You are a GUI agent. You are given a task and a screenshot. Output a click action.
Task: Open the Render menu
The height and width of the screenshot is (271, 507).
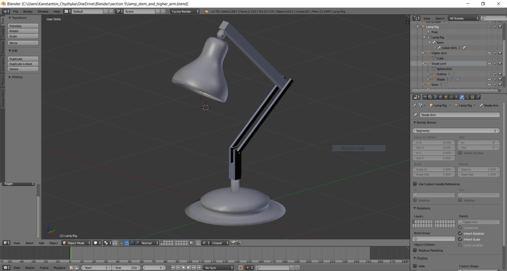28,12
